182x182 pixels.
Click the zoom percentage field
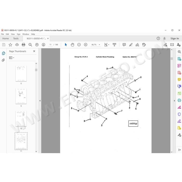coord(94,45)
